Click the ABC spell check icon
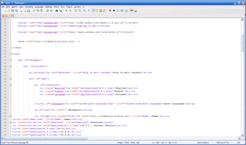 (x=131, y=10)
